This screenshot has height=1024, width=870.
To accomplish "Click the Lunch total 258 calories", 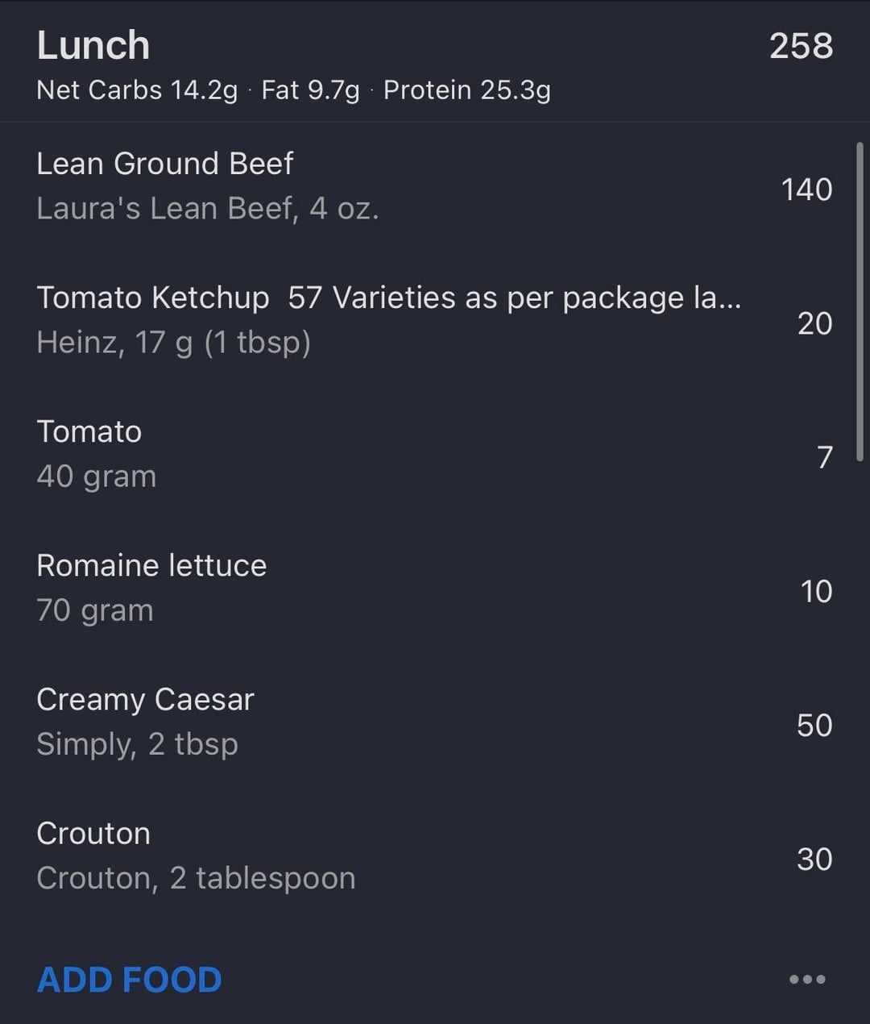I will [x=801, y=46].
